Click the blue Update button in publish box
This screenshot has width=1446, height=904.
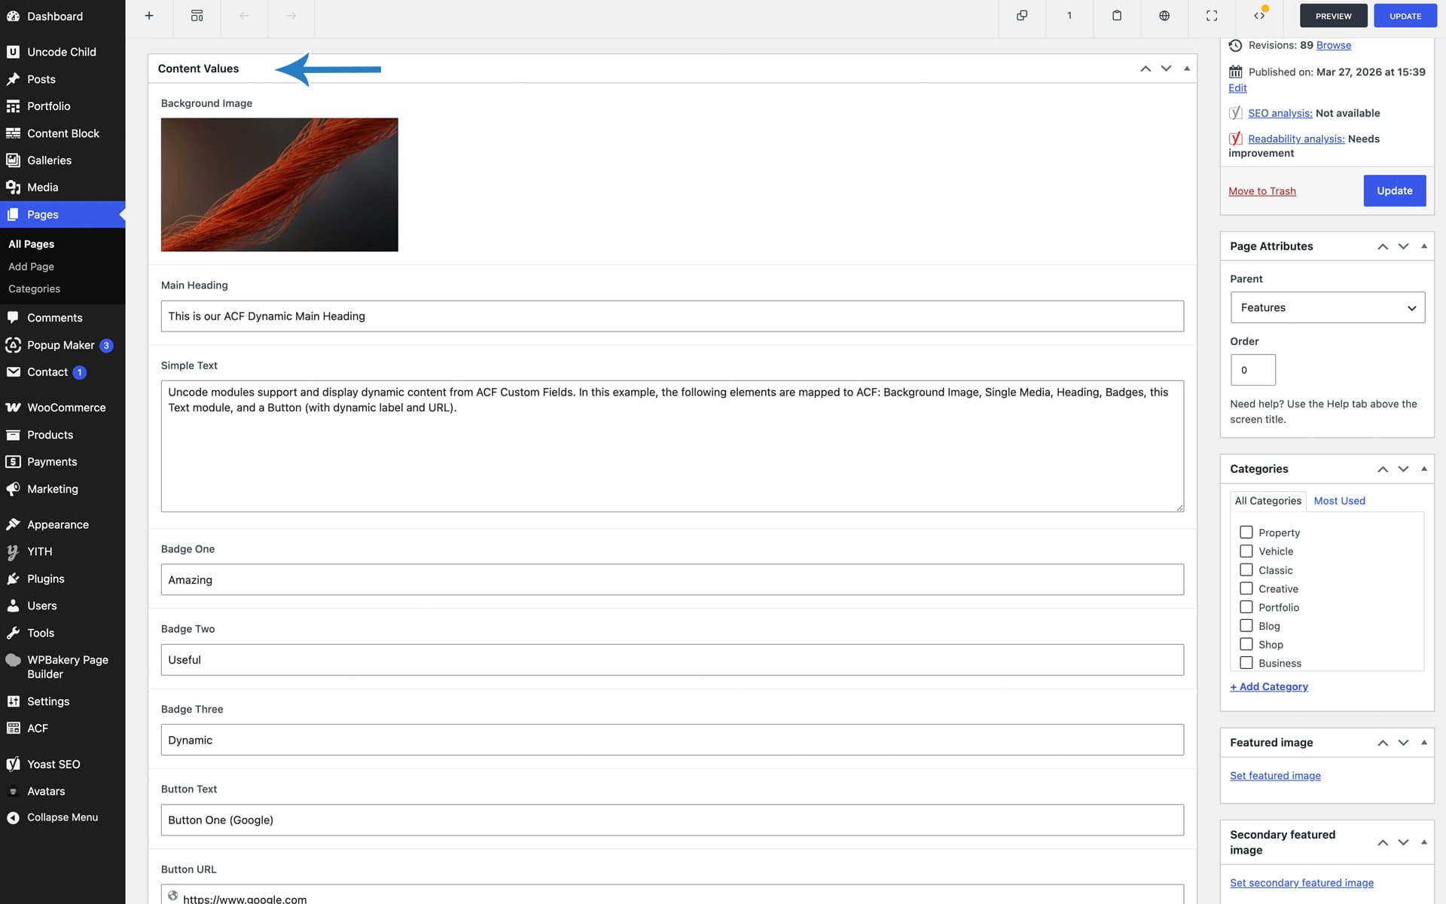click(1394, 191)
